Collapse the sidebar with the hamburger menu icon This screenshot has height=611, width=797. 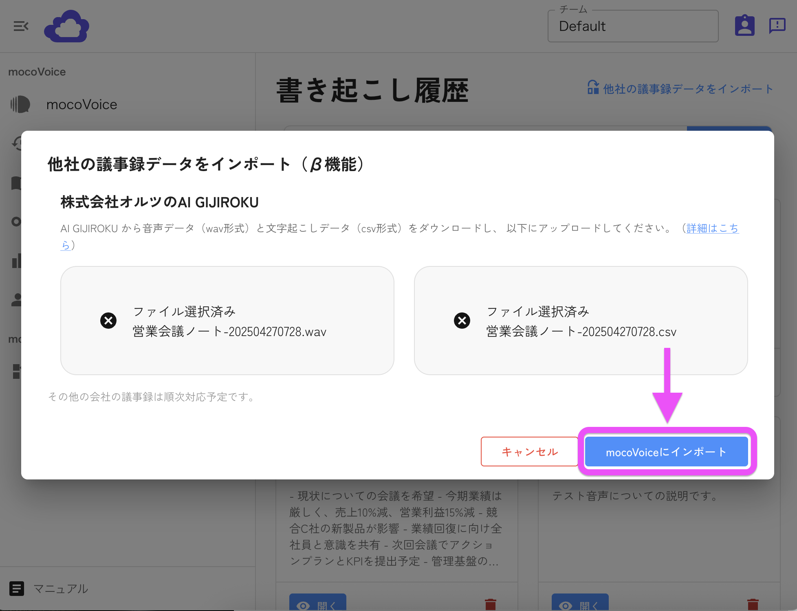21,26
